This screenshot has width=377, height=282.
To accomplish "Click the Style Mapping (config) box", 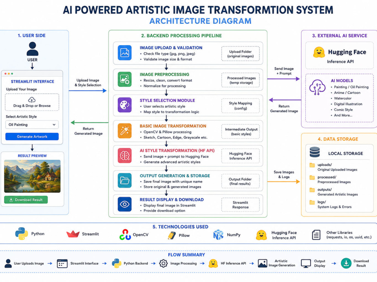I will coord(241,106).
